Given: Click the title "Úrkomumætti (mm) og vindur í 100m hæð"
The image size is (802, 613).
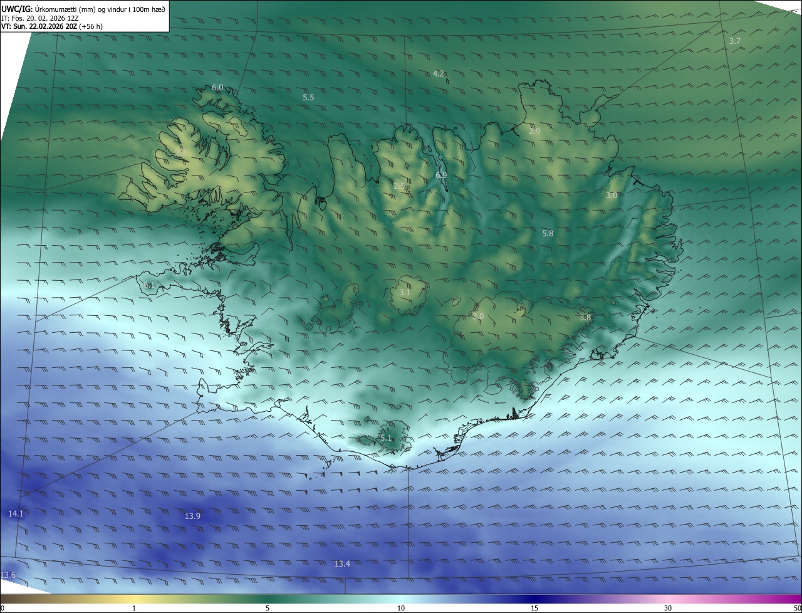Looking at the screenshot, I should click(100, 9).
